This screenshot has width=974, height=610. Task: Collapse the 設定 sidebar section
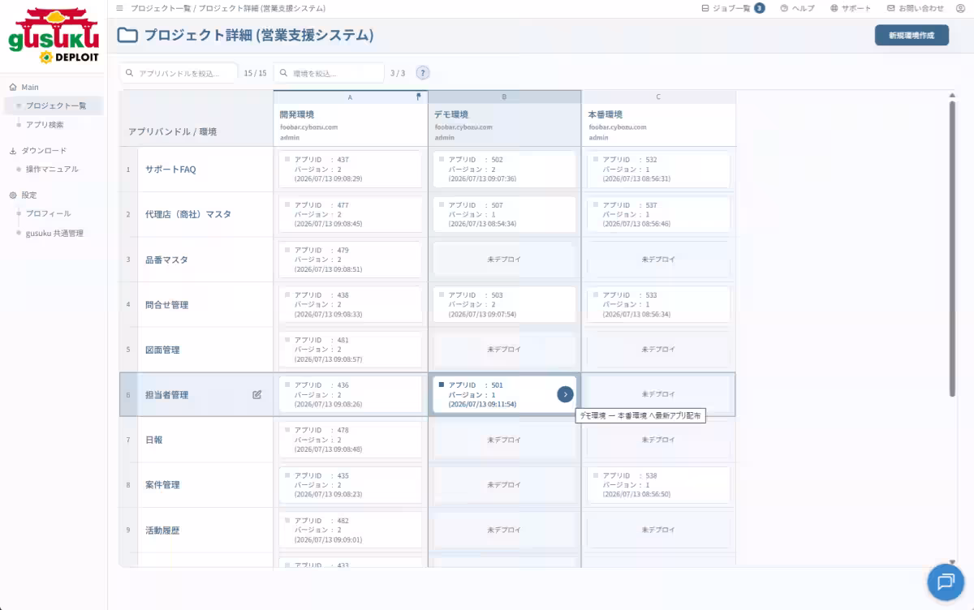pos(23,195)
